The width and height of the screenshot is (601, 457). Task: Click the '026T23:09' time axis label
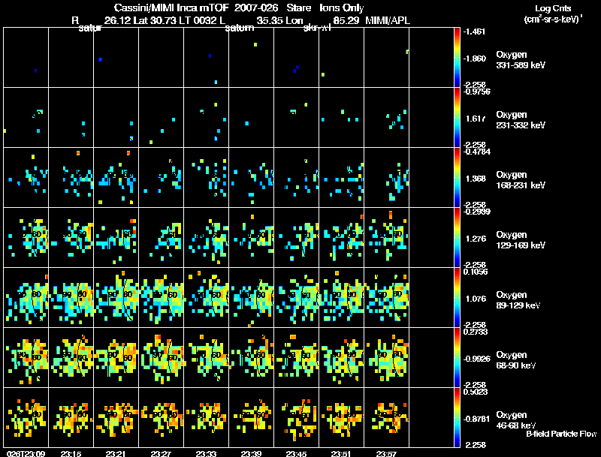click(x=26, y=454)
